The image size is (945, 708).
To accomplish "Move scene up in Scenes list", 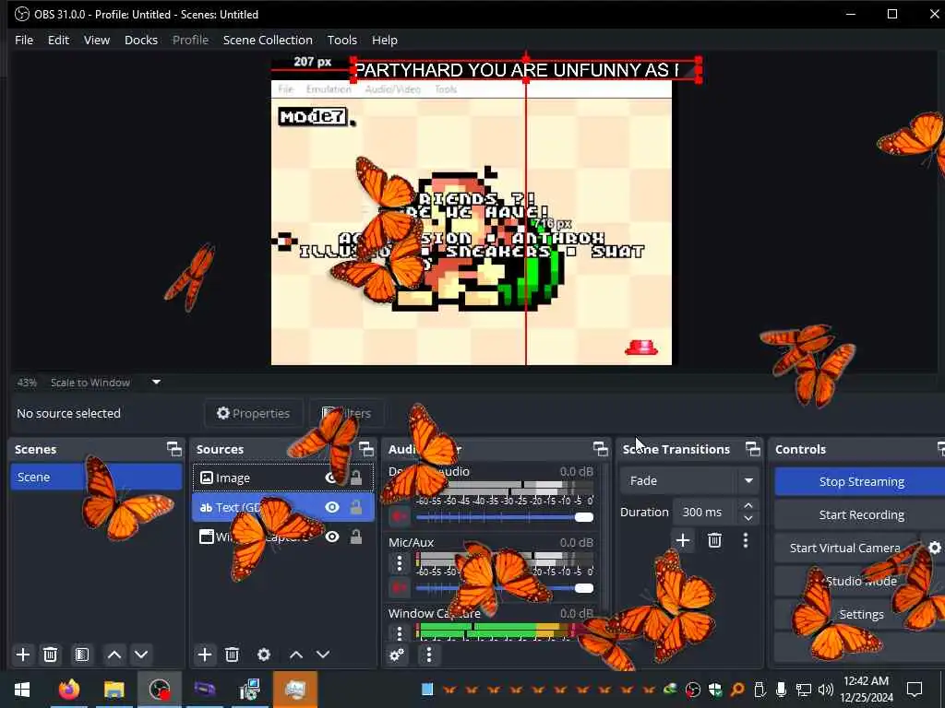I will tap(114, 655).
